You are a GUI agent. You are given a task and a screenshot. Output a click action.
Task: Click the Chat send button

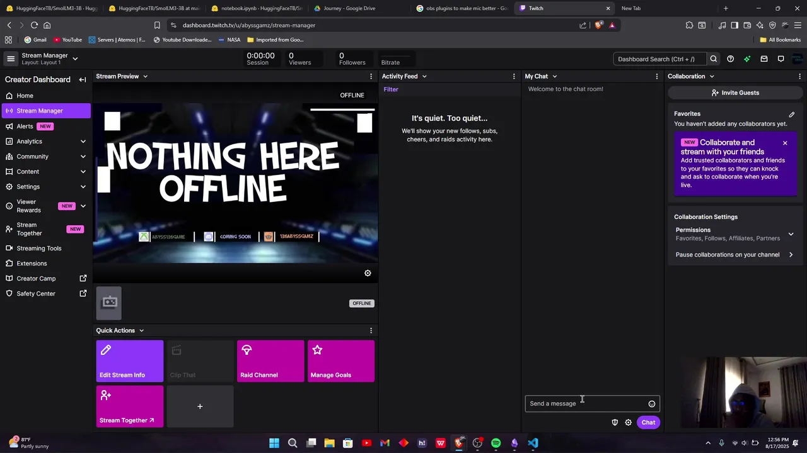tap(648, 422)
